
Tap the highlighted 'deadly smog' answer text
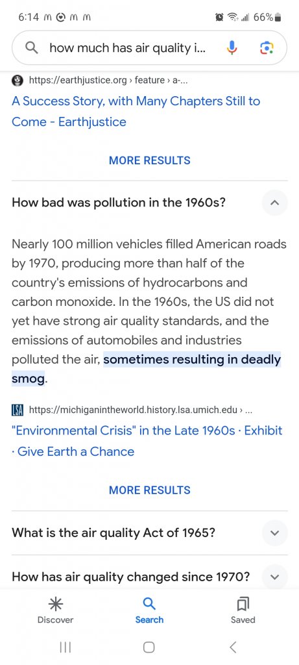point(146,369)
